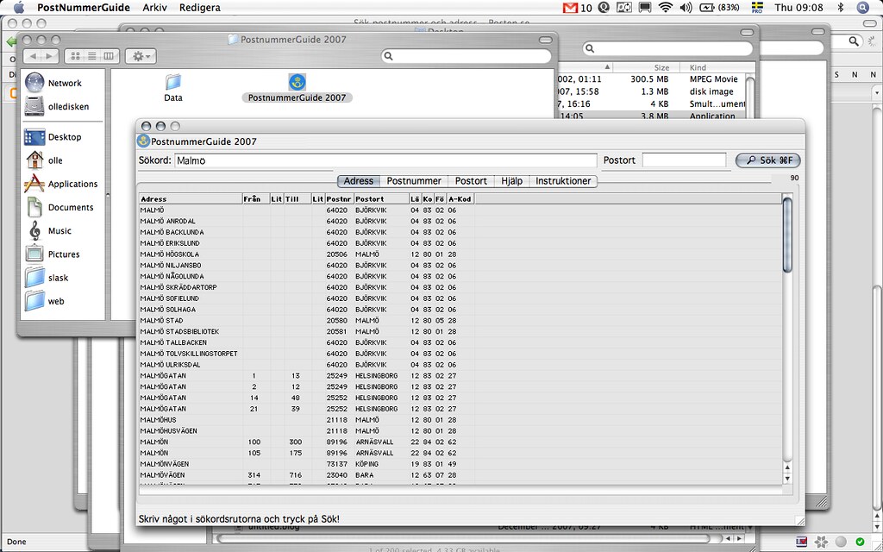Select the Data folder icon
The height and width of the screenshot is (552, 883).
[x=173, y=82]
